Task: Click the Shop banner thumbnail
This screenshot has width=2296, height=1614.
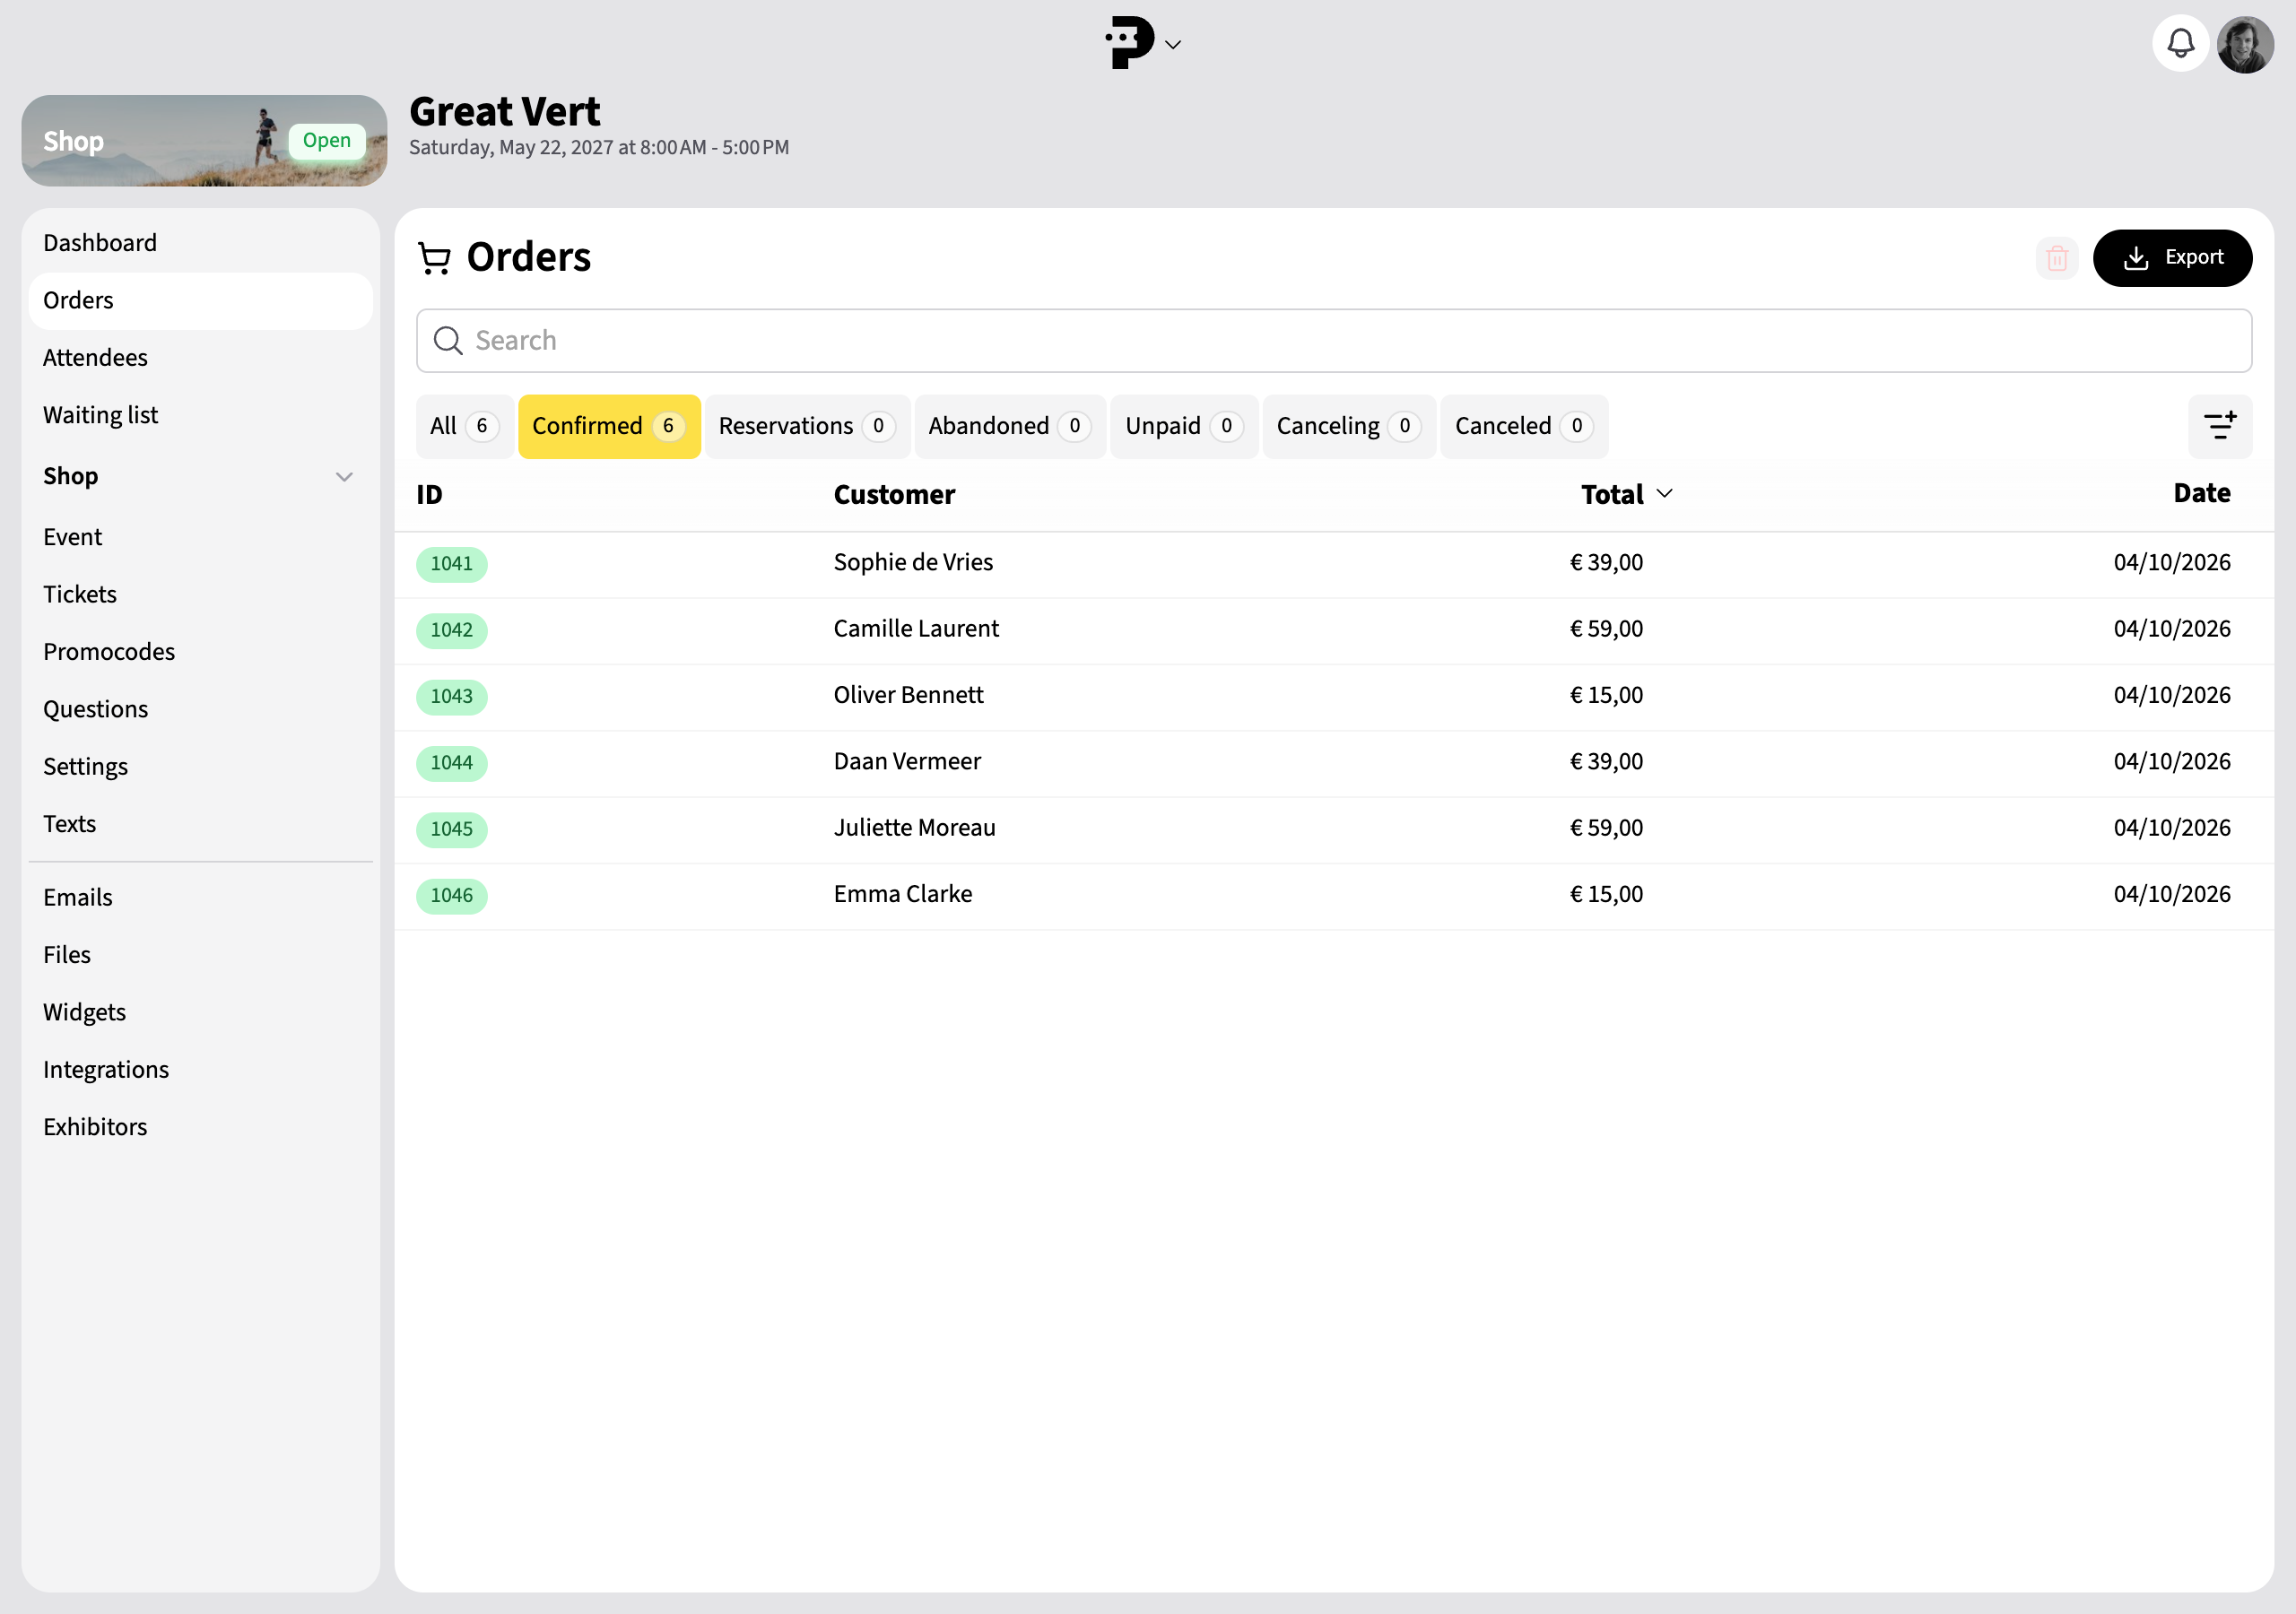Action: [x=204, y=141]
